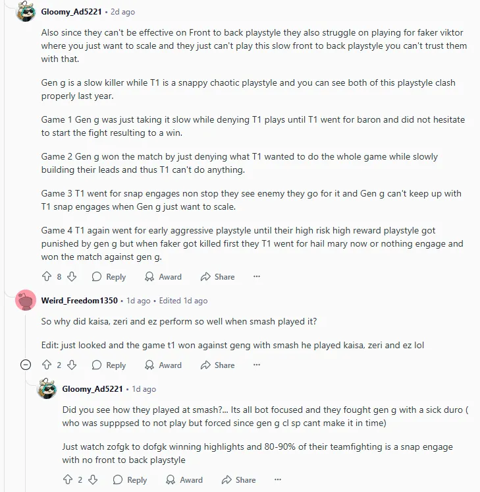Image resolution: width=480 pixels, height=492 pixels.
Task: Share Gloomy_Ad5221's top comment
Action: point(217,277)
